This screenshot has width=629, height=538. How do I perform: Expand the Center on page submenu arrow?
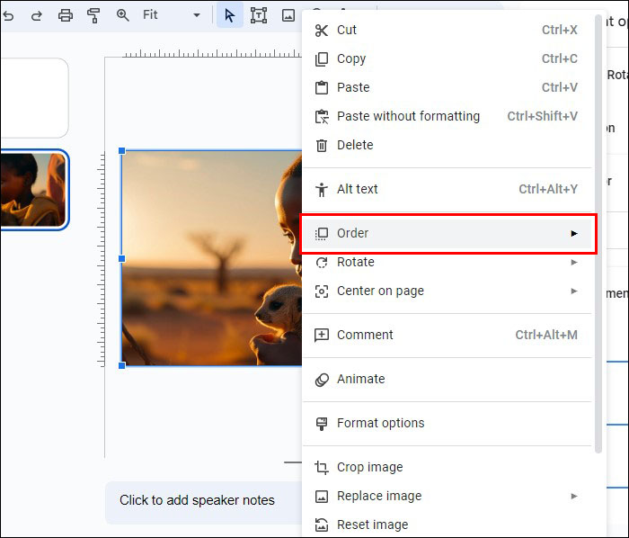coord(574,291)
